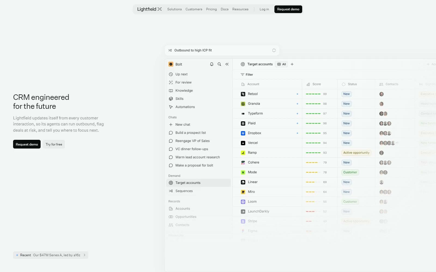This screenshot has width=436, height=272.
Task: Open the VC dinner follow-ups chat
Action: [x=198, y=149]
